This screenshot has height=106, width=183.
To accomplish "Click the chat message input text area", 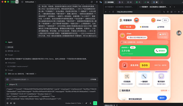I will pyautogui.click(x=51, y=94).
